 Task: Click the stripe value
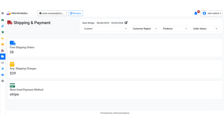tap(14, 94)
